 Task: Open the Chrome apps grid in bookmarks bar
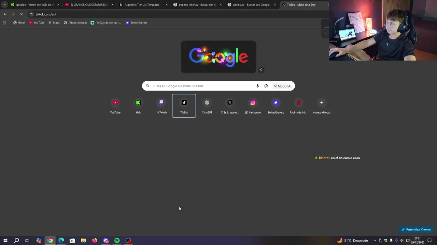point(4,23)
